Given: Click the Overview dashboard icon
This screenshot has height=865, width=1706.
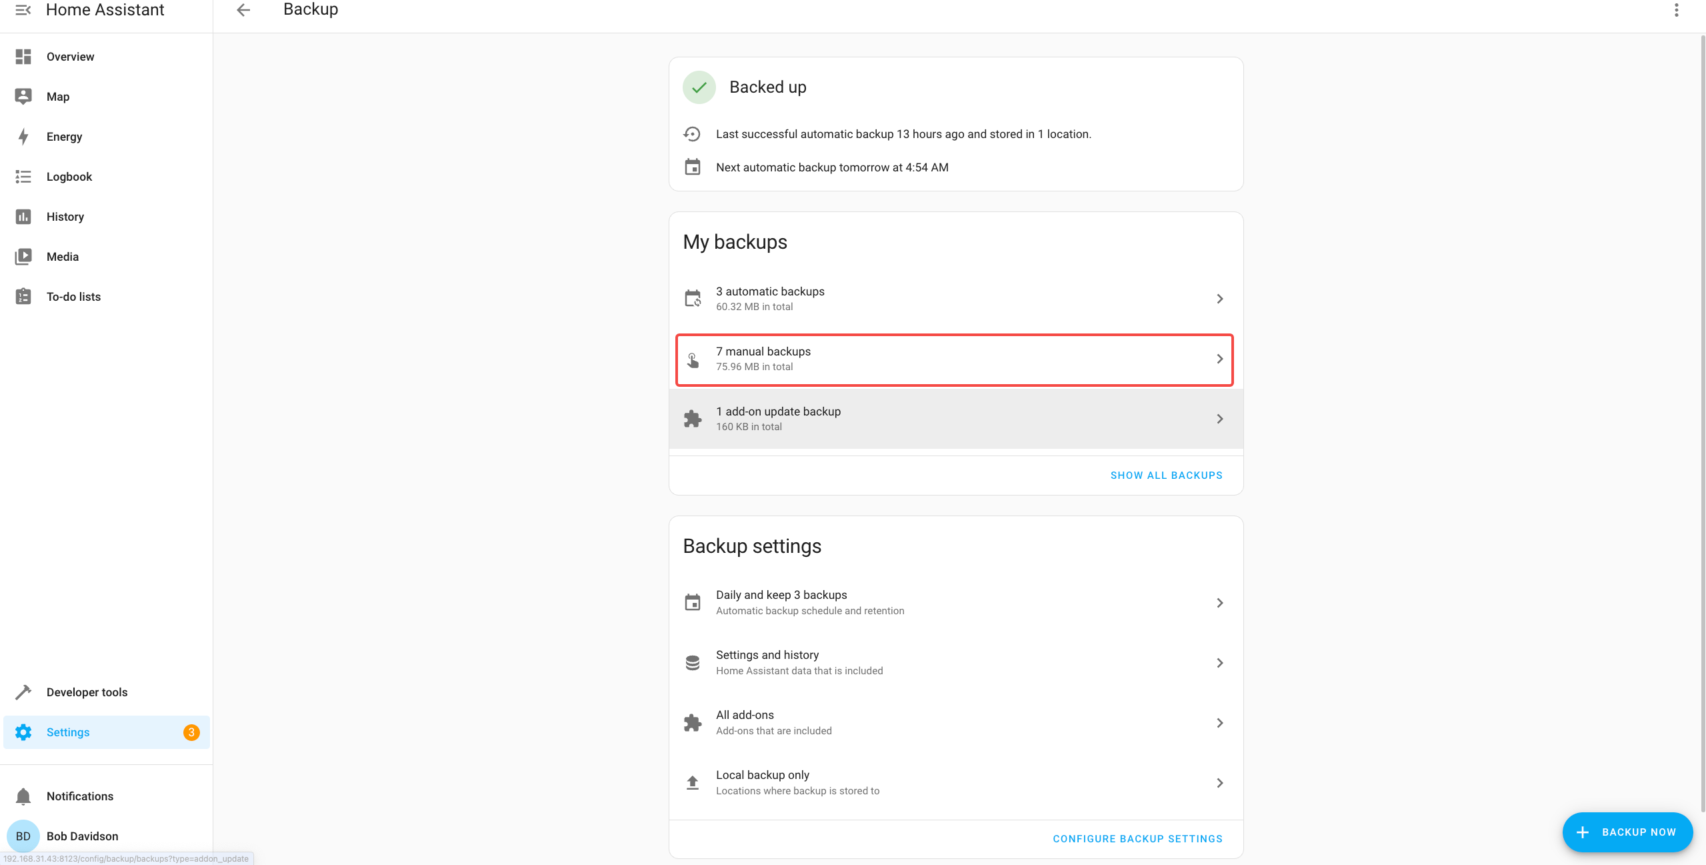Looking at the screenshot, I should [23, 57].
